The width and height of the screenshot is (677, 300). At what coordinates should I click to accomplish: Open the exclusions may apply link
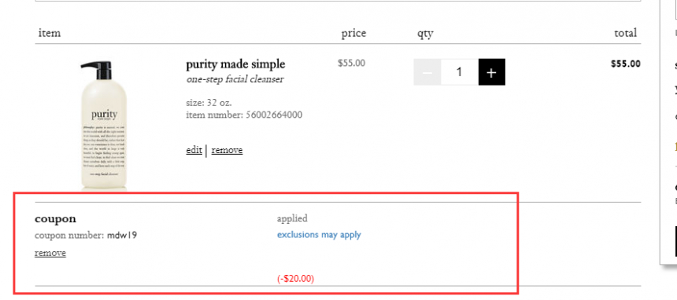pos(319,235)
